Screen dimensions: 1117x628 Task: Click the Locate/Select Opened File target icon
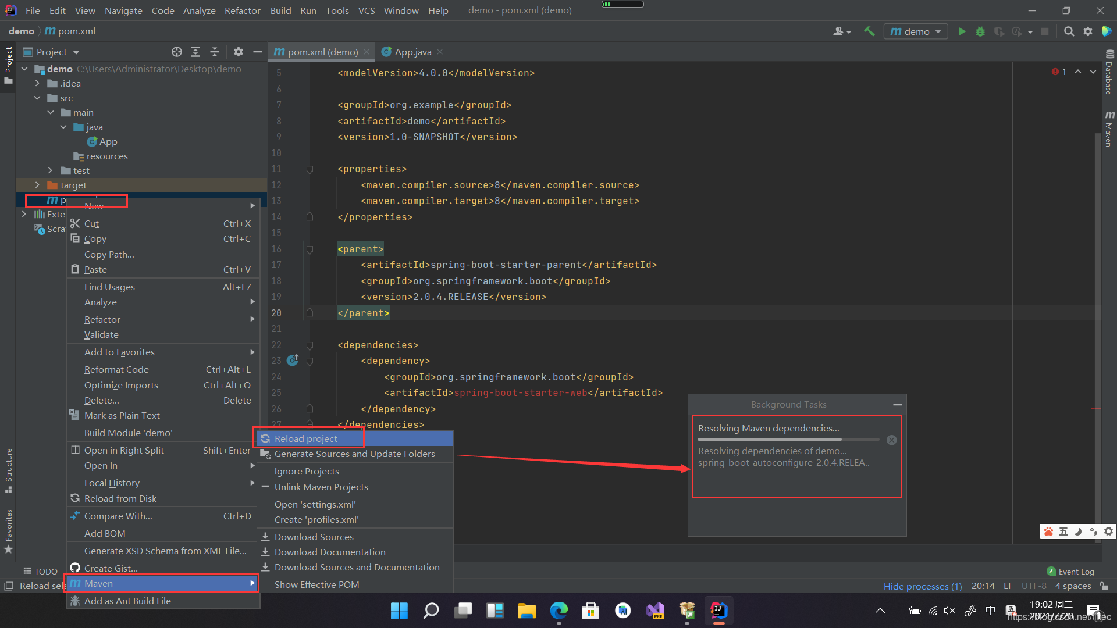[177, 52]
